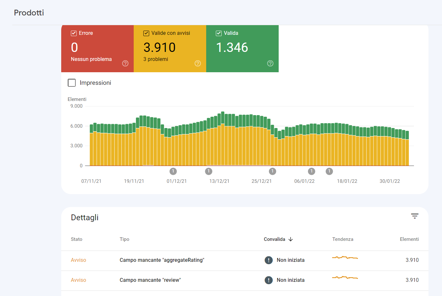Click annotation marker near 25/12/21
This screenshot has width=442, height=296.
[x=273, y=171]
